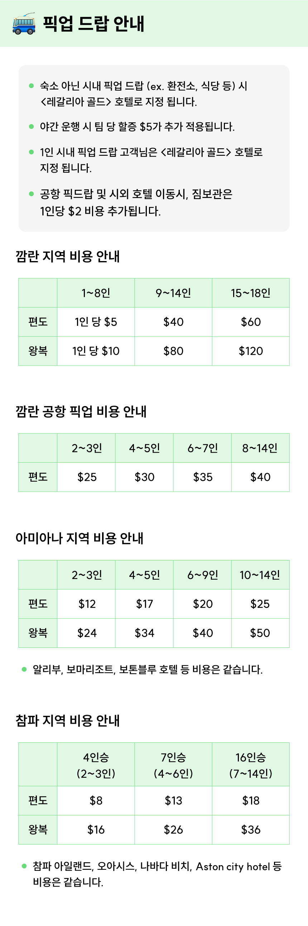Click the luggage storage $2 fee notice
The width and height of the screenshot is (308, 926).
[136, 202]
